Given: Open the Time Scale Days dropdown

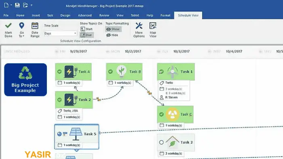Looking at the screenshot, I should click(61, 33).
